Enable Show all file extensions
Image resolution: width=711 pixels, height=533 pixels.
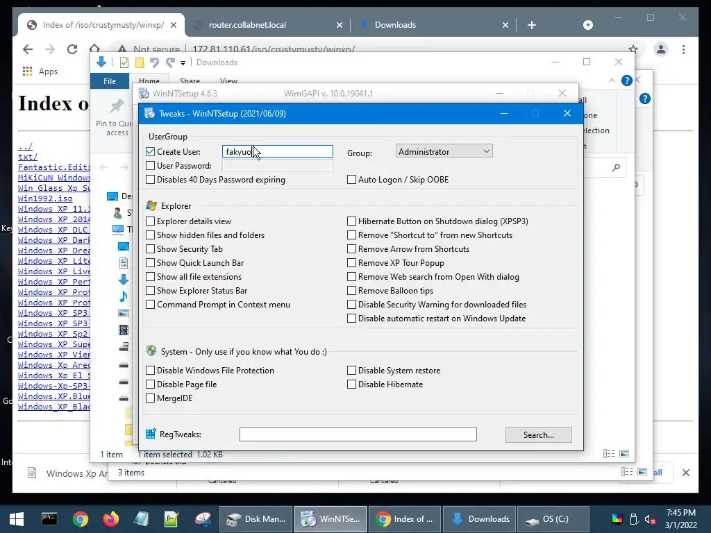(151, 277)
